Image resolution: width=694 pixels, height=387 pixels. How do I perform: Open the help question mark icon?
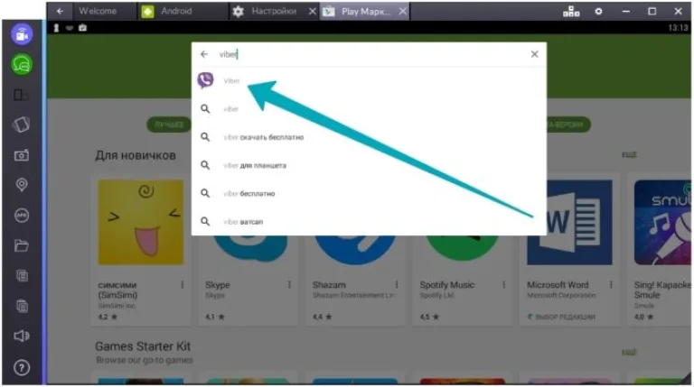click(22, 367)
